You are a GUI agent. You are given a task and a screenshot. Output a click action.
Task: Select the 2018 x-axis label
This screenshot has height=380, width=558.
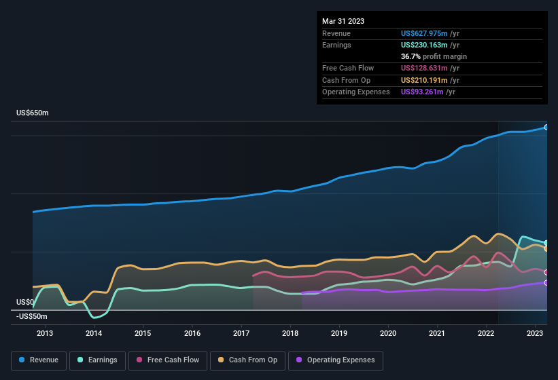coord(290,333)
